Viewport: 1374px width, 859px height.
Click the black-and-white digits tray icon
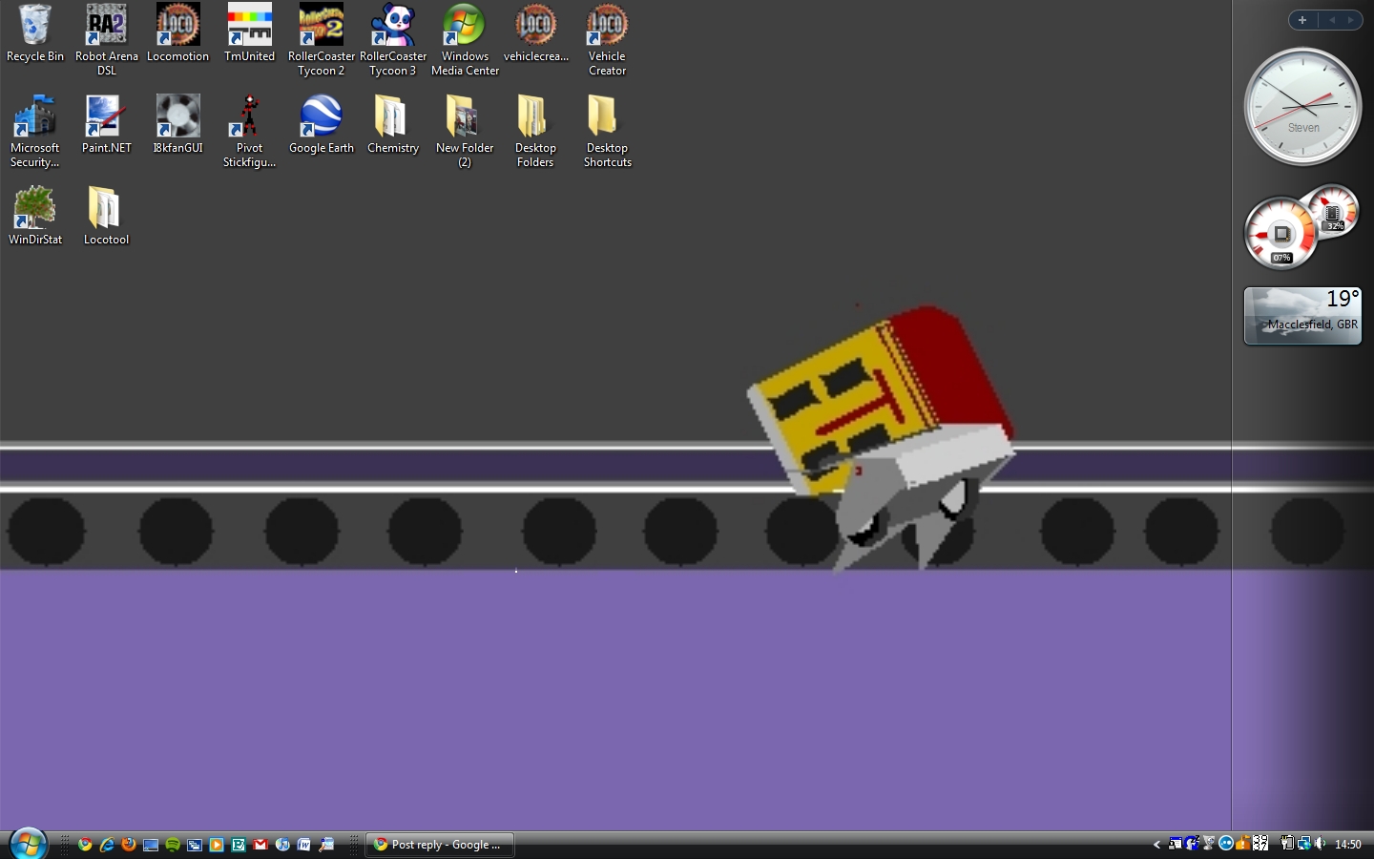pos(1260,844)
